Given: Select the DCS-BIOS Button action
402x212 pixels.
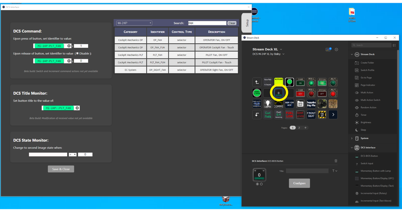Looking at the screenshot, I should click(x=369, y=156).
